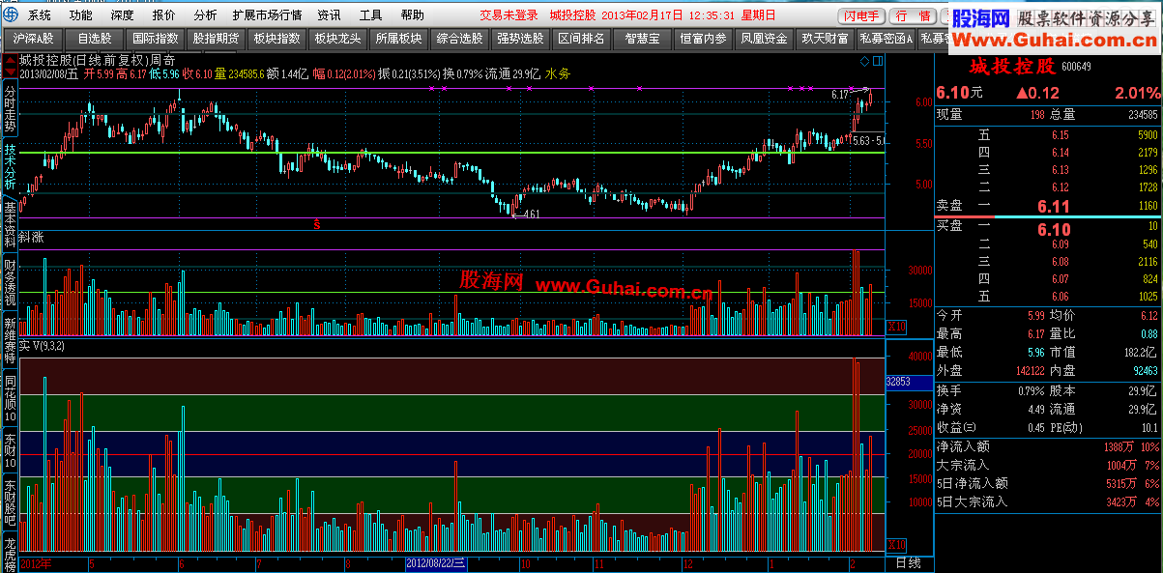The image size is (1163, 573).
Task: Open the 分析 menu
Action: click(x=205, y=15)
